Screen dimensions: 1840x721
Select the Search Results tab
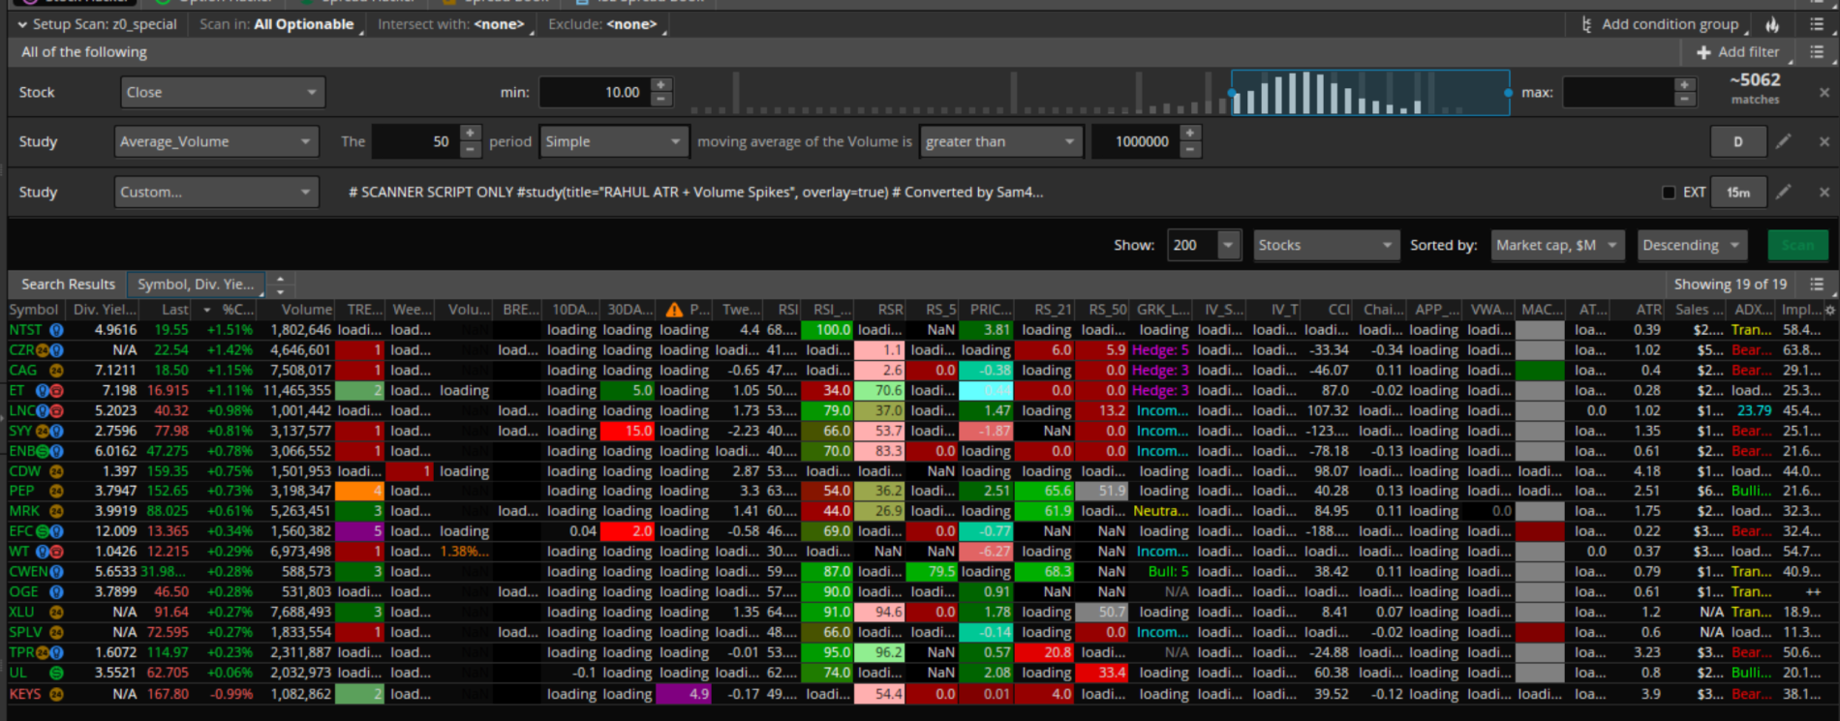(x=68, y=285)
